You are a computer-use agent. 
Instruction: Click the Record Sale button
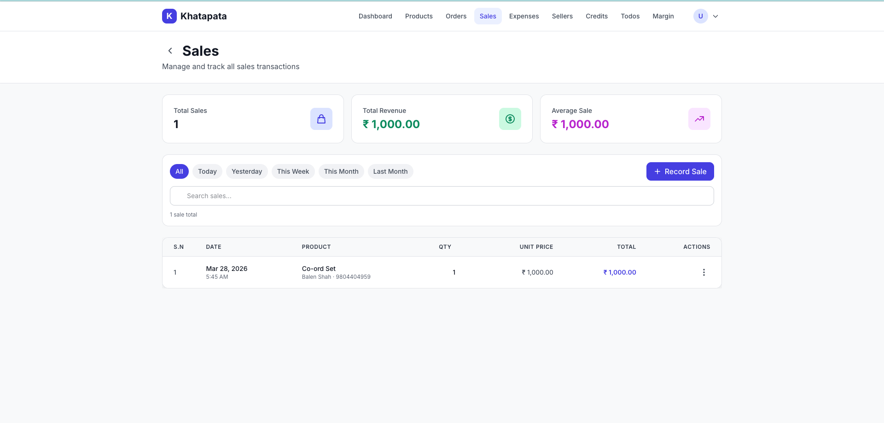tap(680, 171)
